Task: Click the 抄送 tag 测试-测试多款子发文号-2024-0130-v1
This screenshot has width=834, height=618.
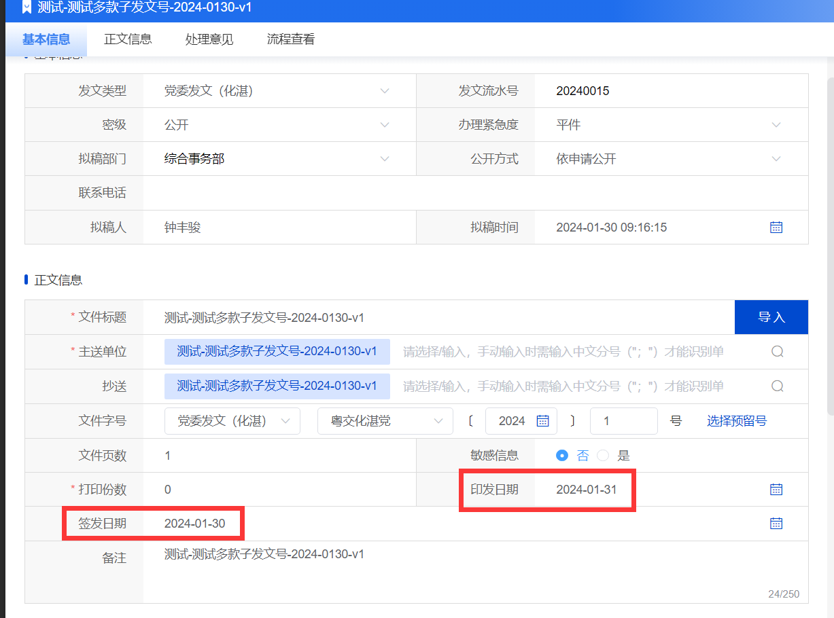Action: (x=277, y=386)
